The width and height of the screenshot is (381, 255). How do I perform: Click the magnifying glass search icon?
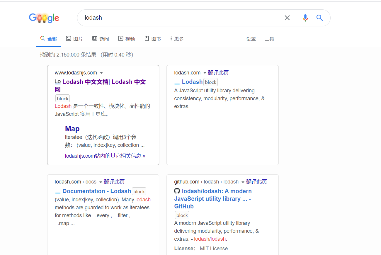pos(319,18)
